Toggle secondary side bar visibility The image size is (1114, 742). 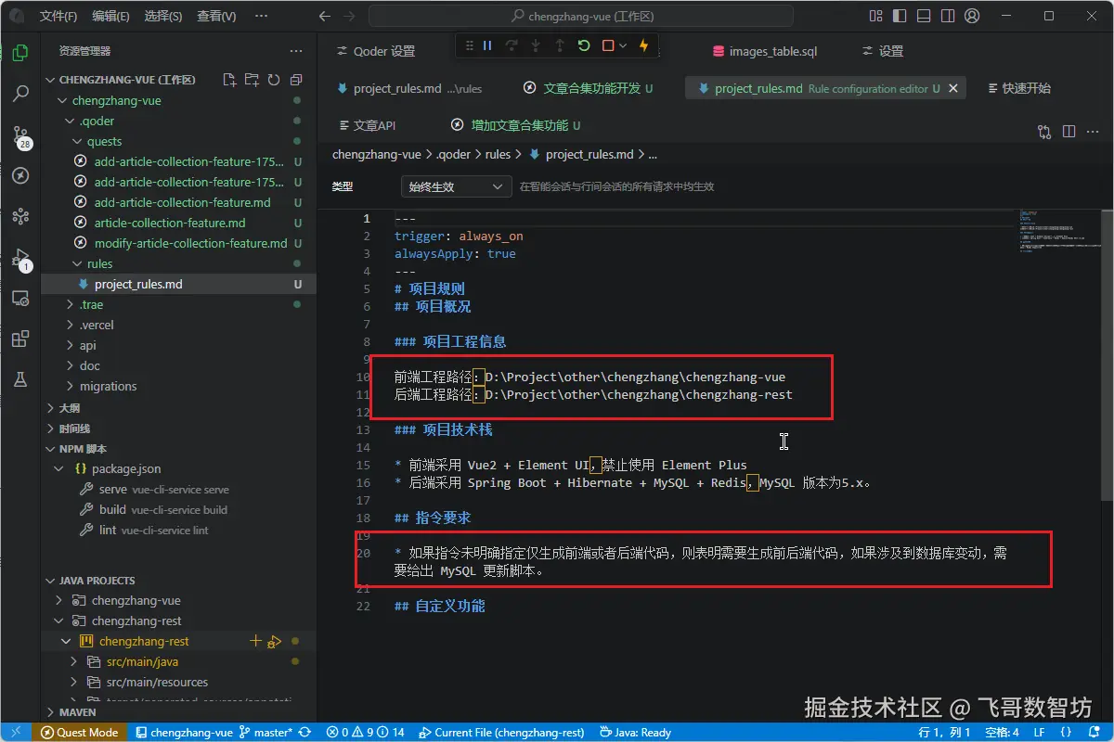click(x=948, y=16)
